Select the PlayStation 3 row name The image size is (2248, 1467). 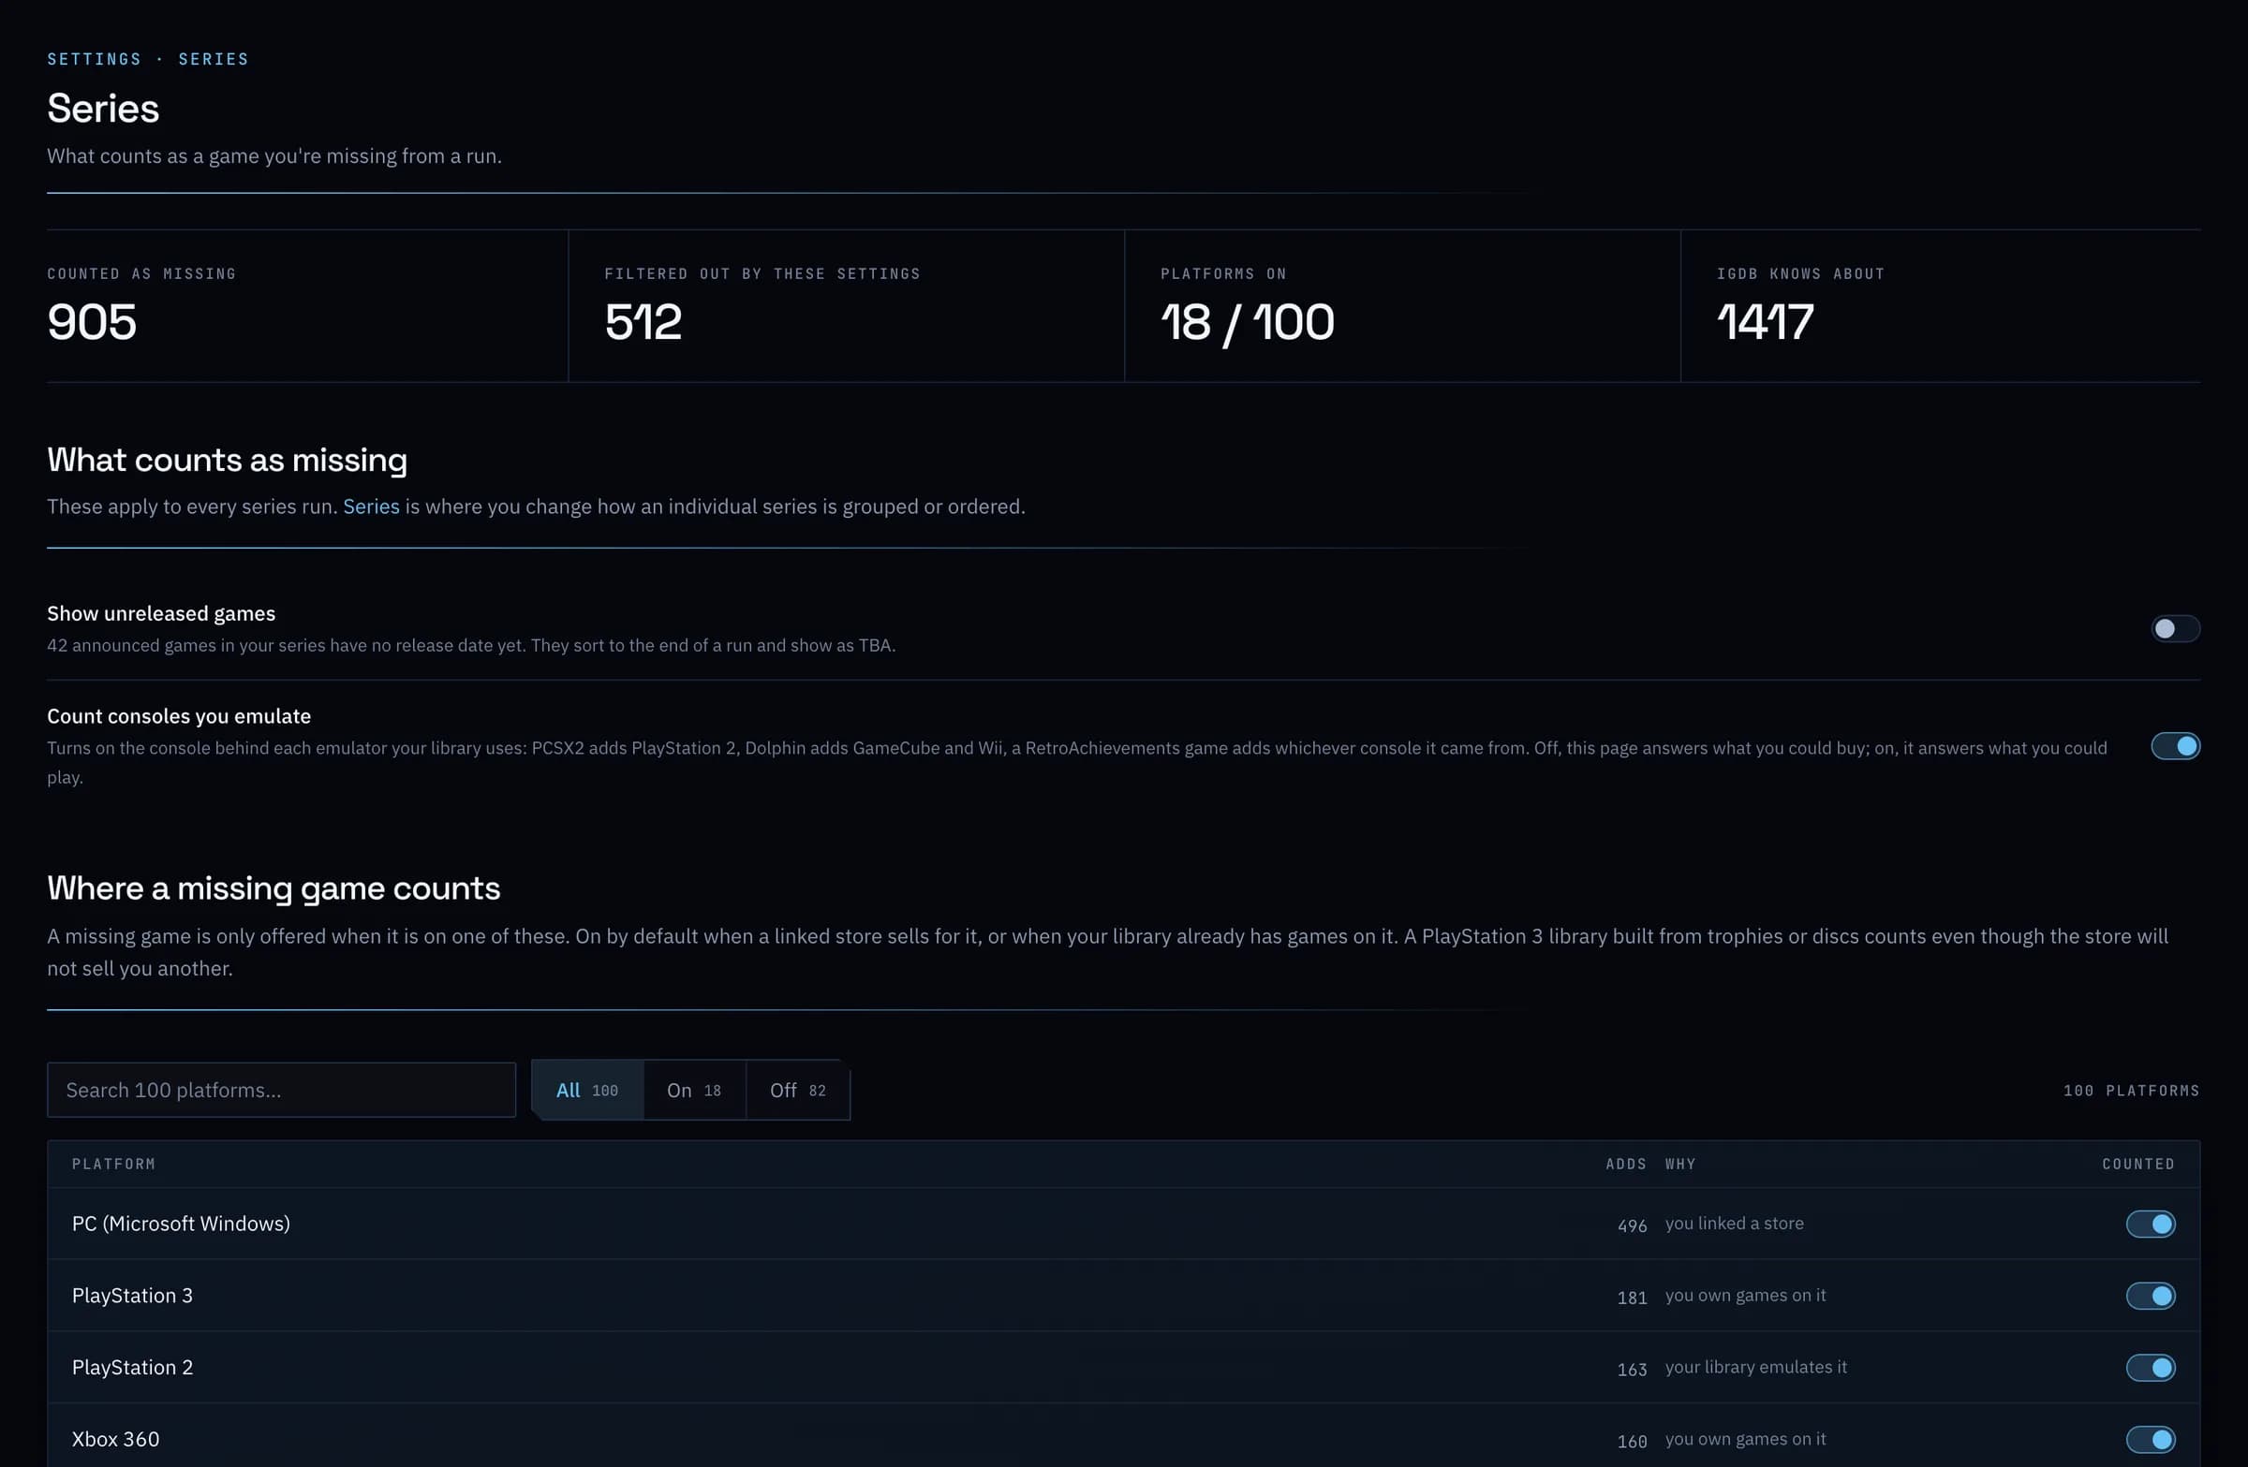132,1295
